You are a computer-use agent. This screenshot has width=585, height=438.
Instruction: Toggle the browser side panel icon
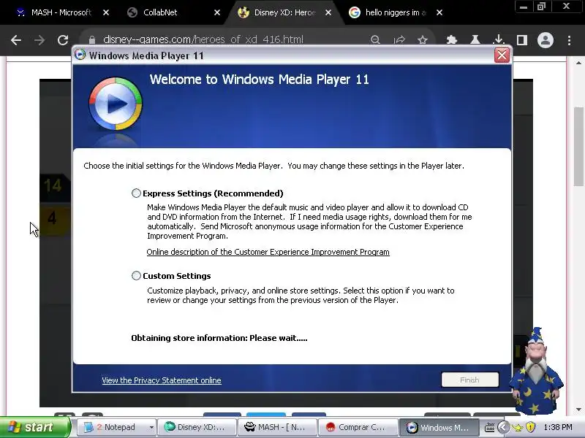[x=522, y=40]
